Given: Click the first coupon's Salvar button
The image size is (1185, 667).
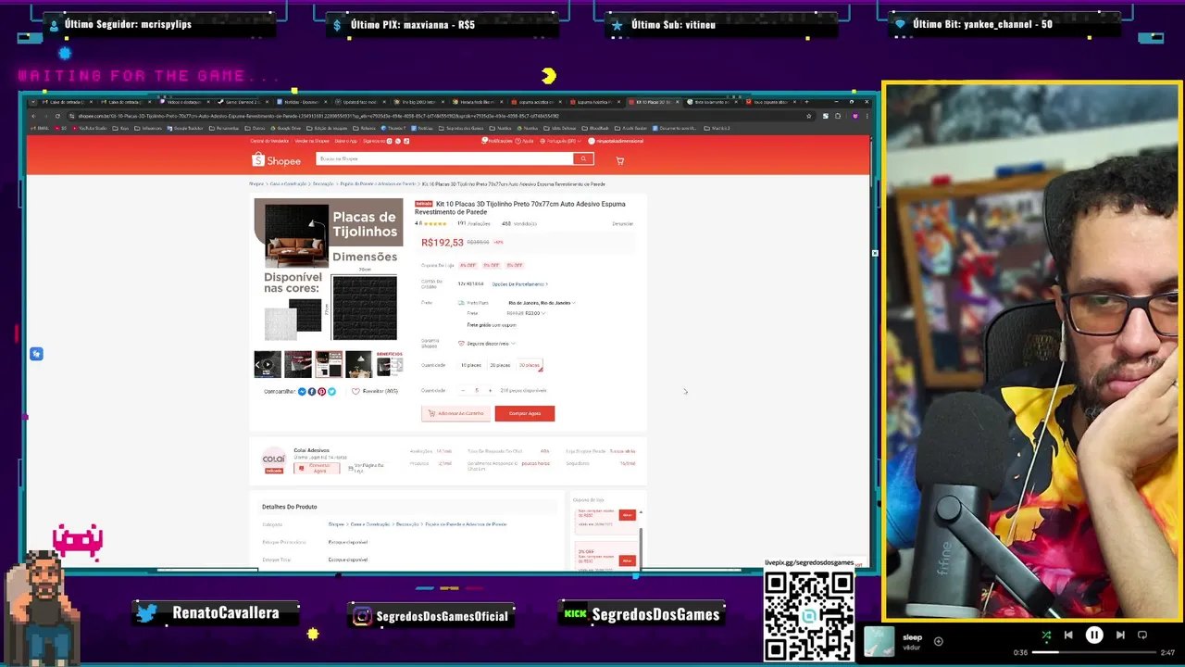Looking at the screenshot, I should pyautogui.click(x=627, y=515).
